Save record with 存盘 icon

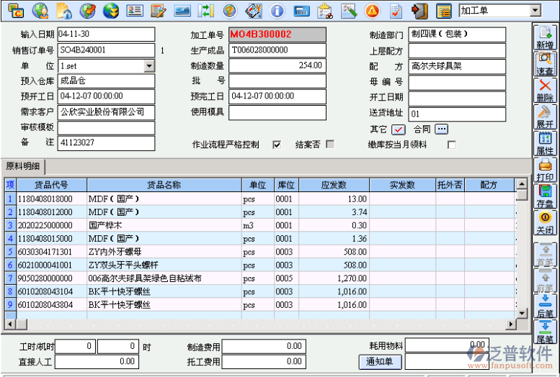546,196
